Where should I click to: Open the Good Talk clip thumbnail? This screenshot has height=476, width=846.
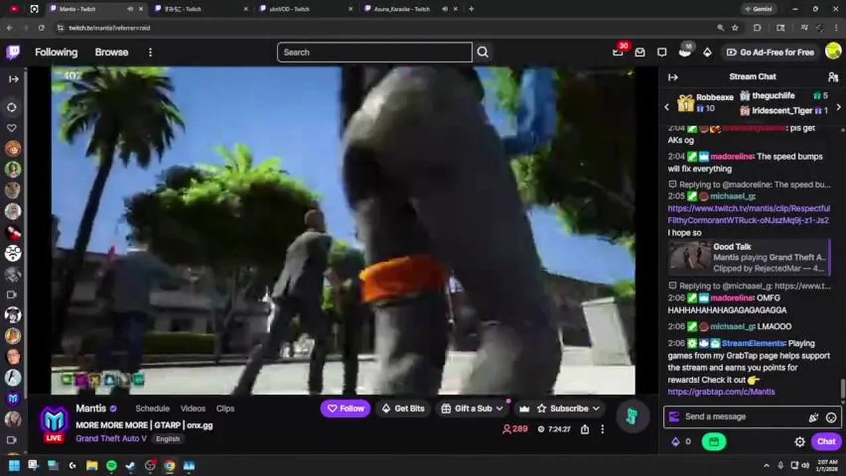(x=689, y=257)
